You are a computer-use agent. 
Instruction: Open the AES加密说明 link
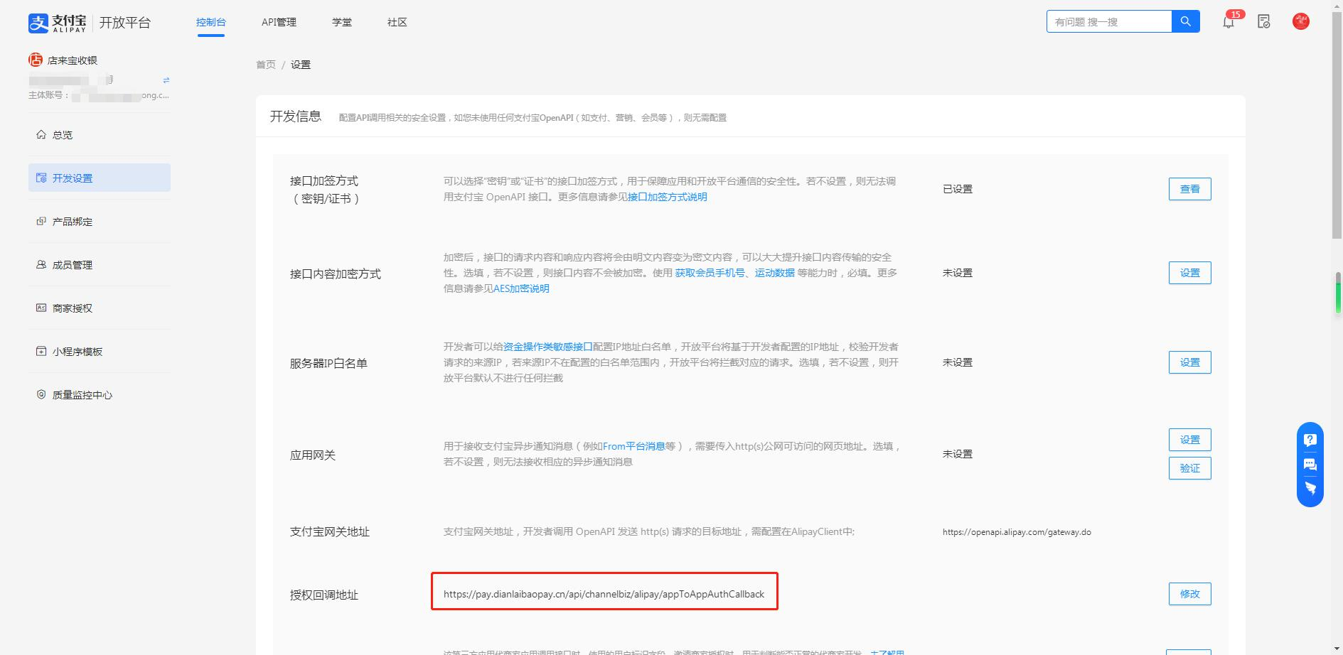[x=521, y=288]
